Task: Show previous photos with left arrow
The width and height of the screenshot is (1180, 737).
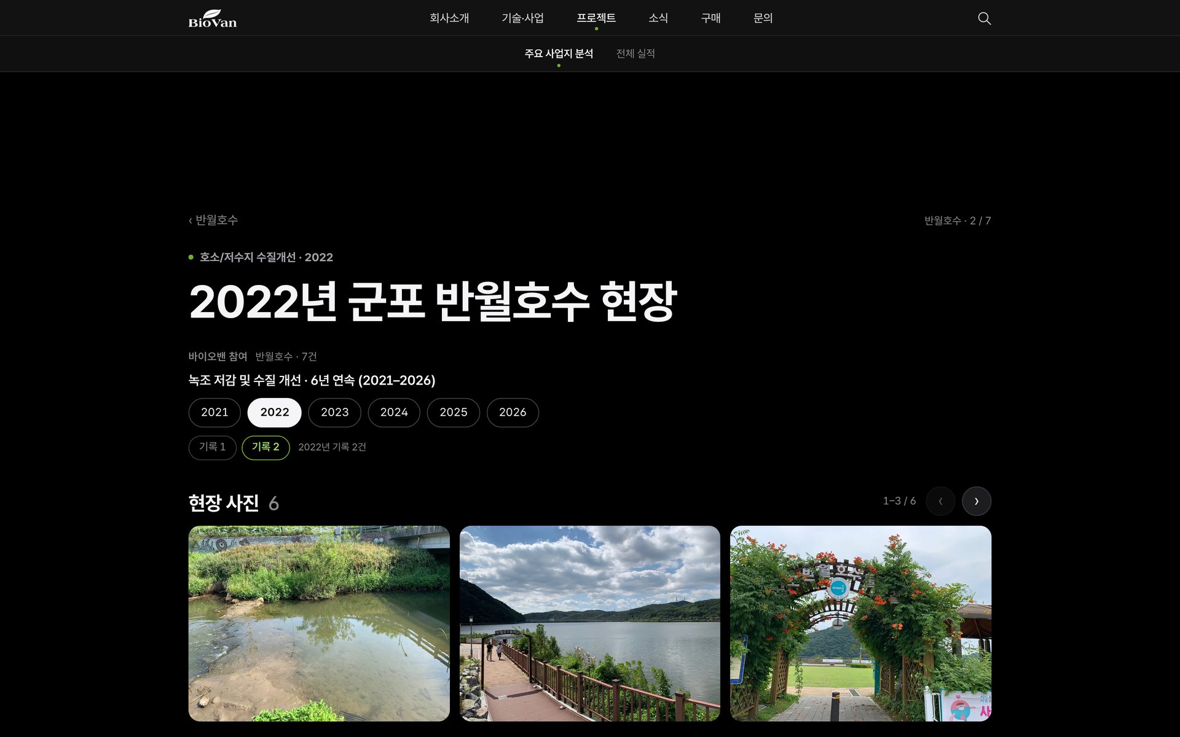Action: (940, 501)
